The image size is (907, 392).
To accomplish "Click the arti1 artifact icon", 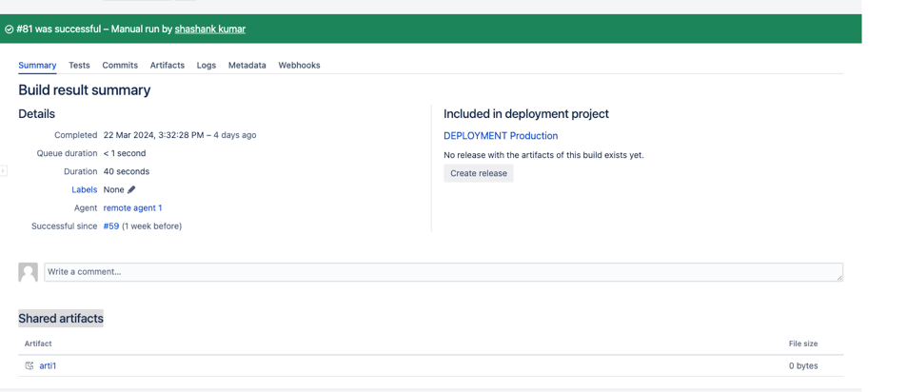I will [30, 366].
